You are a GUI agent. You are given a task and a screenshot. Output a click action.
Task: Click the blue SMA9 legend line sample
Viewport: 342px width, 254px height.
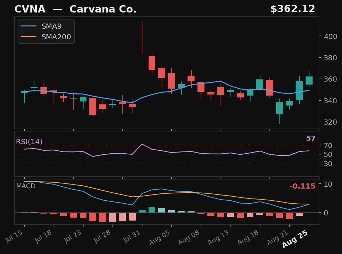[x=29, y=26]
